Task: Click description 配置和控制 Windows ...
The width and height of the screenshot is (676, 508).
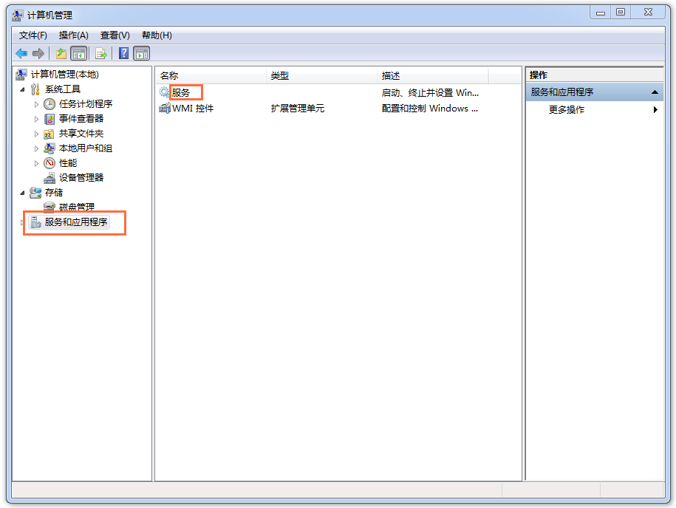Action: coord(429,108)
